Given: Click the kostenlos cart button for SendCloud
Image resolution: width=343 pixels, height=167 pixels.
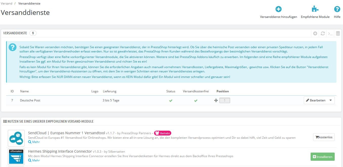Looking at the screenshot, I should pyautogui.click(x=324, y=137).
